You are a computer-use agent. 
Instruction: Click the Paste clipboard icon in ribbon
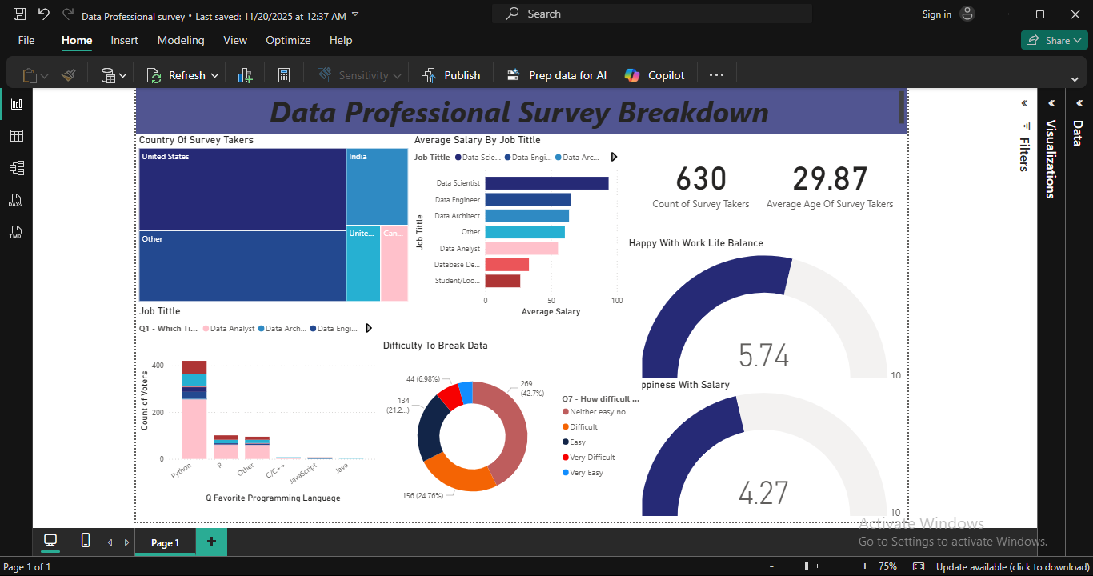30,75
